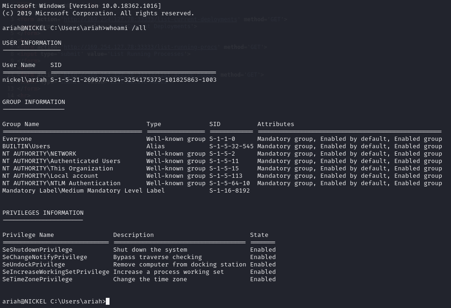The image size is (451, 308).
Task: Click the 'Attributes' column header in the group table
Action: (x=276, y=124)
